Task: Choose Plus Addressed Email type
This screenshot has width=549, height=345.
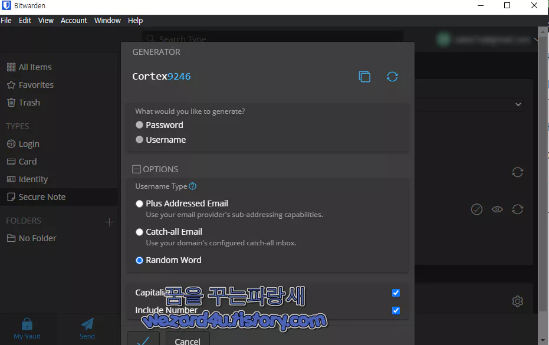Action: click(x=139, y=203)
